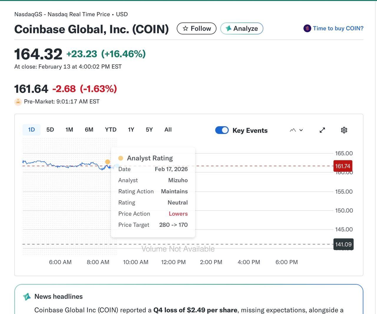
Task: Click the purple dollar sign icon
Action: [x=307, y=28]
